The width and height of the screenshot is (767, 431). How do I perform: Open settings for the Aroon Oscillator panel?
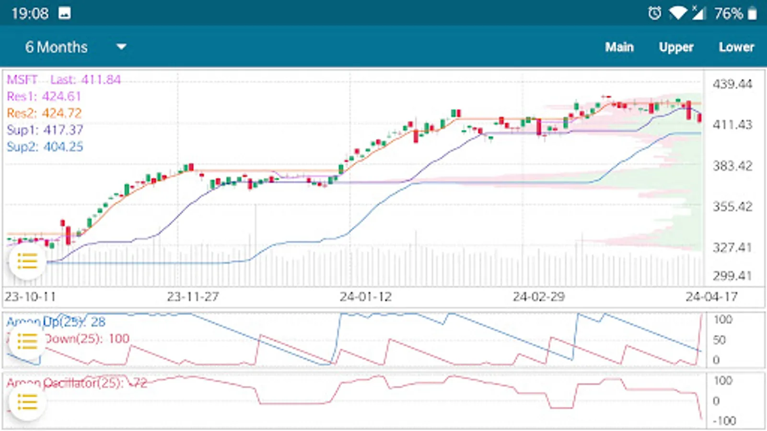click(x=27, y=401)
